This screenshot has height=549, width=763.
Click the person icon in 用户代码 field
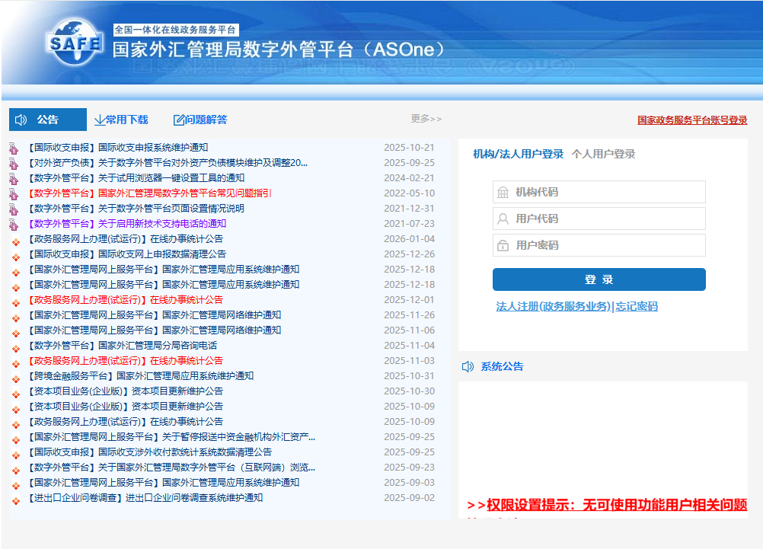click(x=503, y=219)
